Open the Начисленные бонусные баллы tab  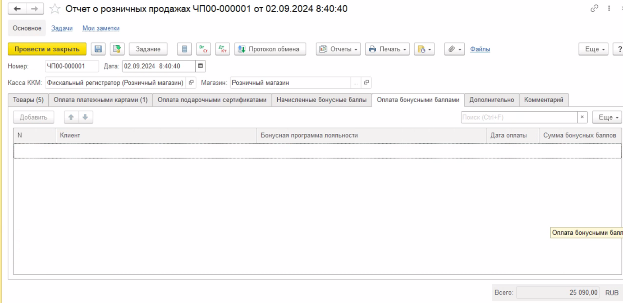[x=322, y=100]
